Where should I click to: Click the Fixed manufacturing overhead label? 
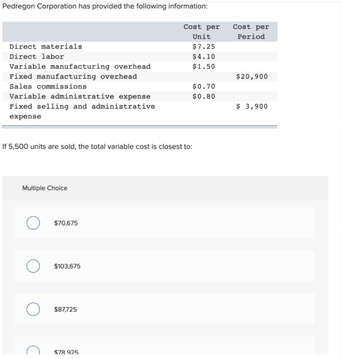pos(73,76)
